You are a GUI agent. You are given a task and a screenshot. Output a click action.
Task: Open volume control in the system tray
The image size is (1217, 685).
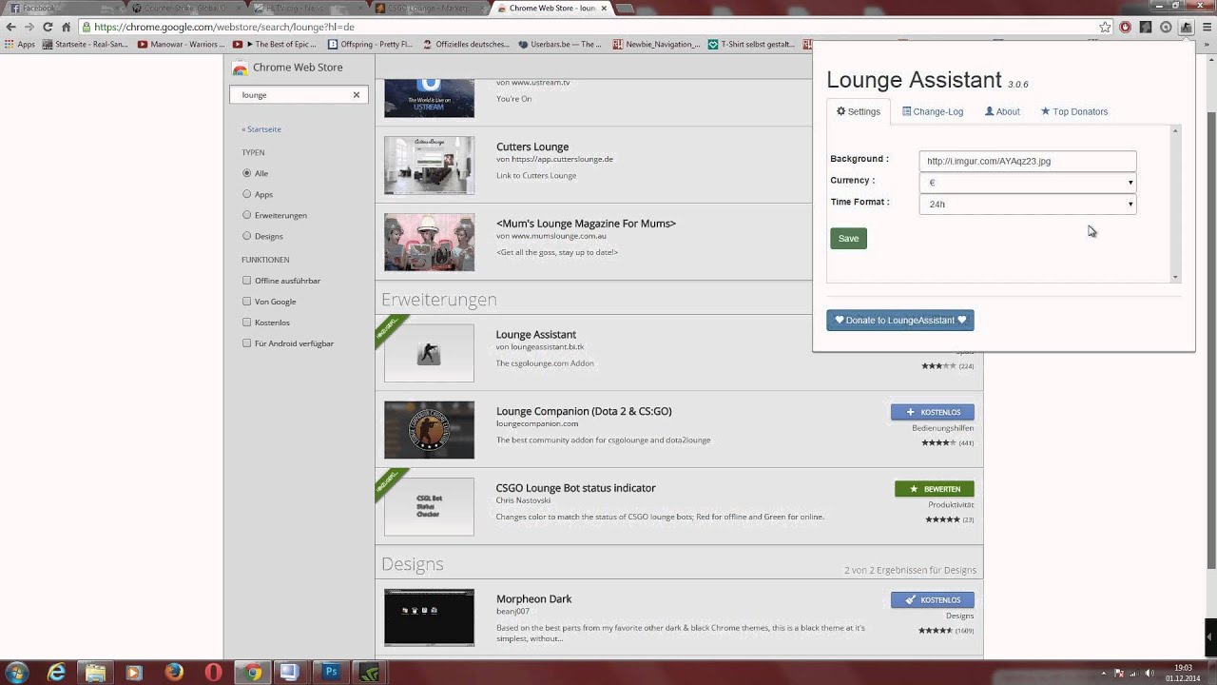[x=1148, y=673]
